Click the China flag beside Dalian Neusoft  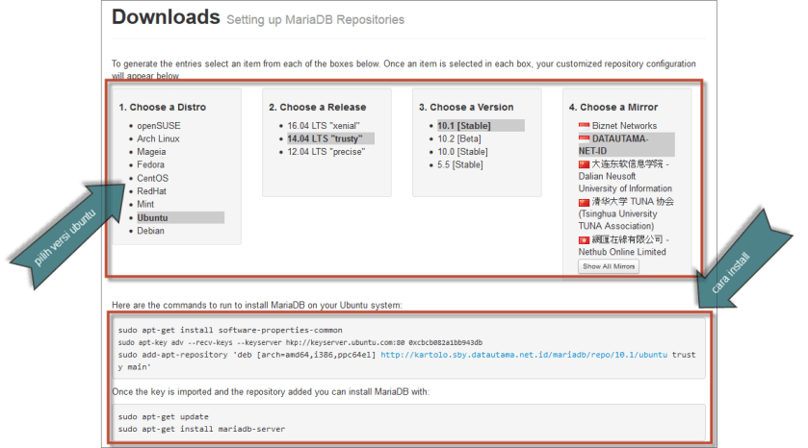pos(584,164)
